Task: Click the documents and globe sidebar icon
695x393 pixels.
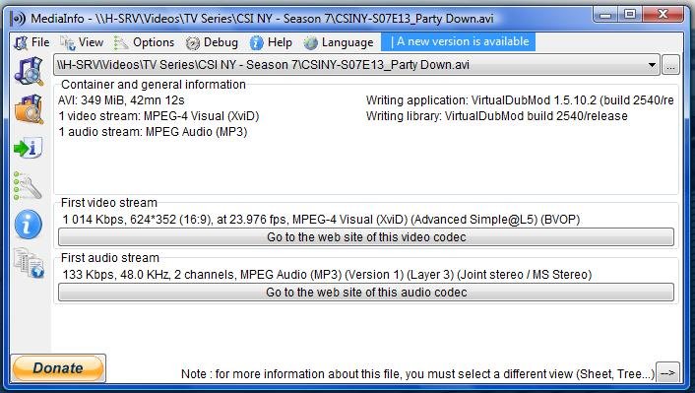Action: (x=29, y=263)
